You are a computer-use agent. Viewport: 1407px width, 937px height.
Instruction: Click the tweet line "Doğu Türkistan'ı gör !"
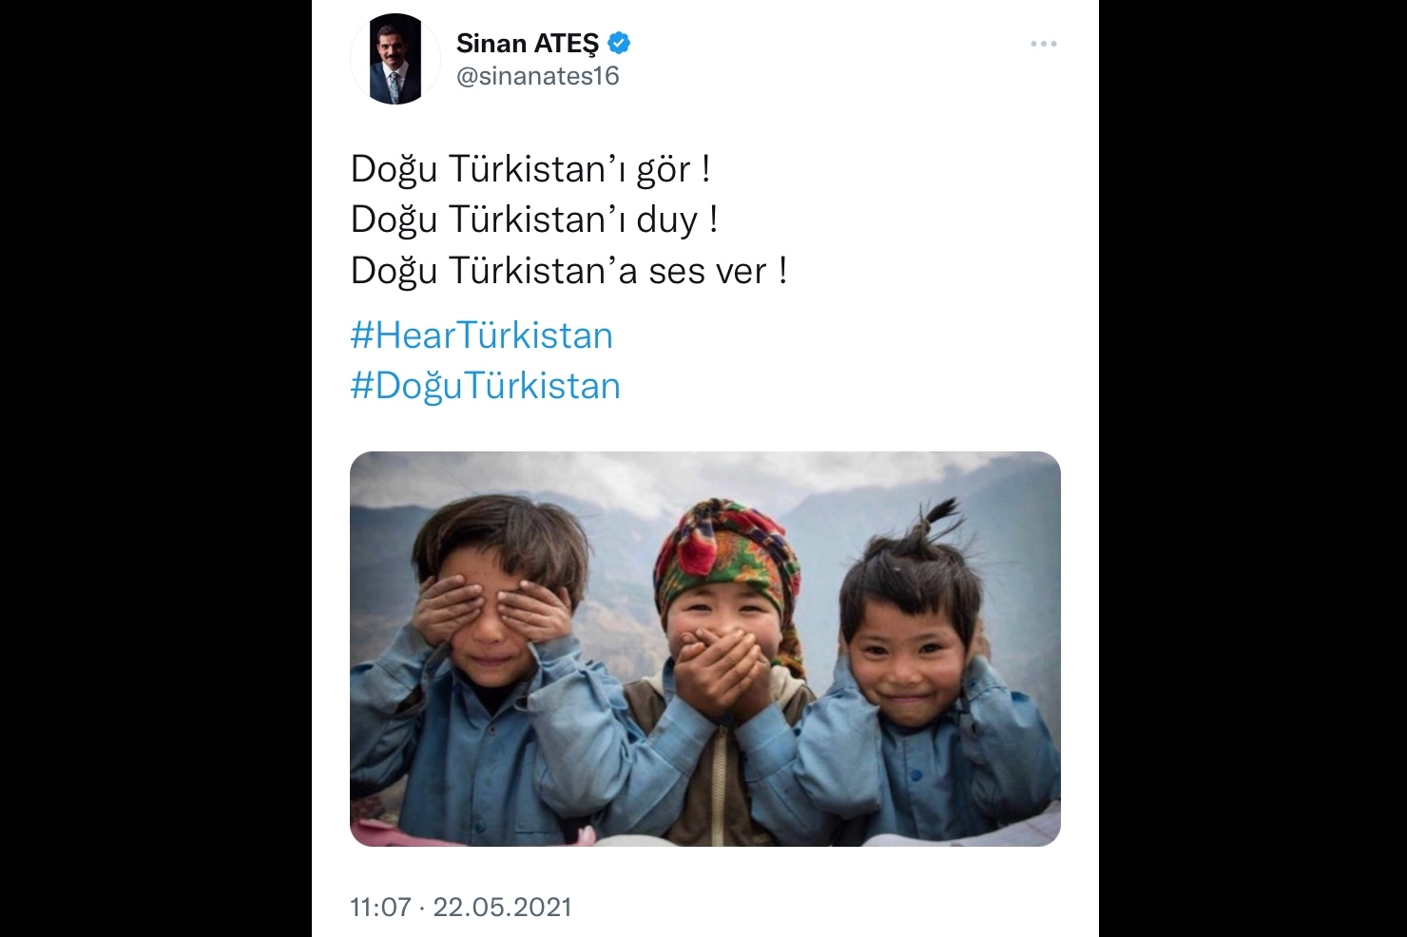pos(530,169)
